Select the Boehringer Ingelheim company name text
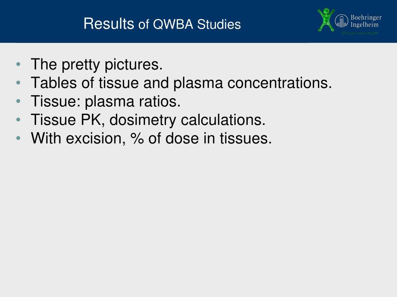 (366, 21)
